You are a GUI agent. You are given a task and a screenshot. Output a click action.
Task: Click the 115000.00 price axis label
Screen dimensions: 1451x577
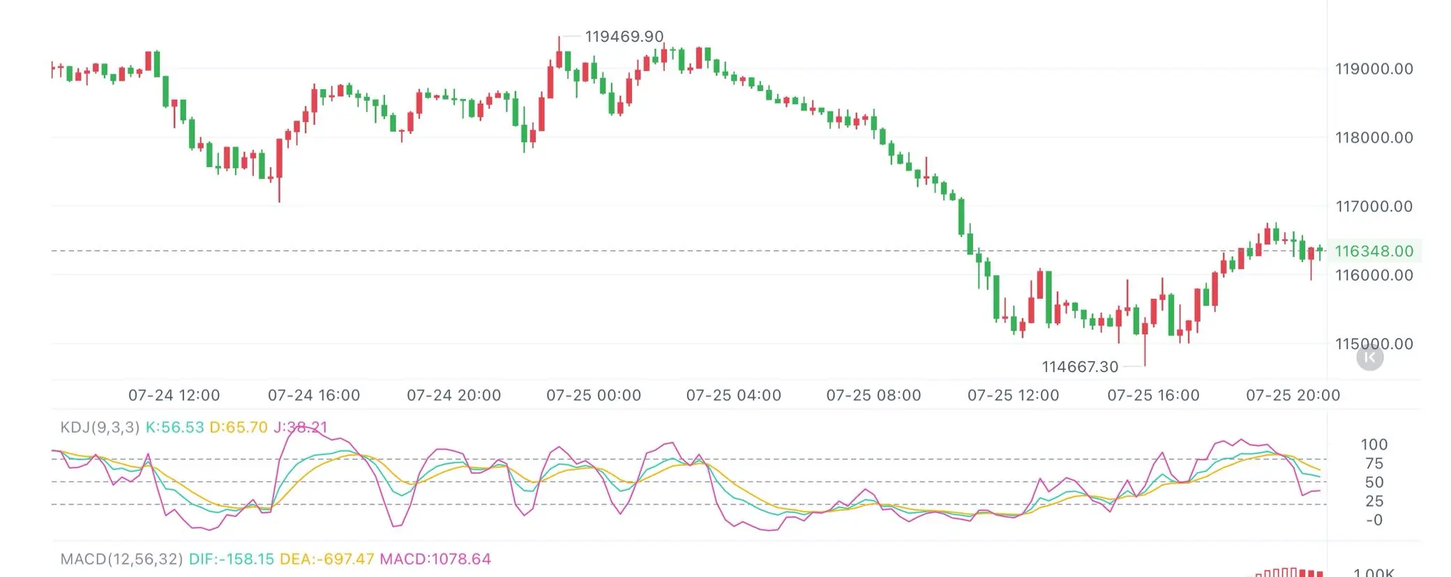1374,344
